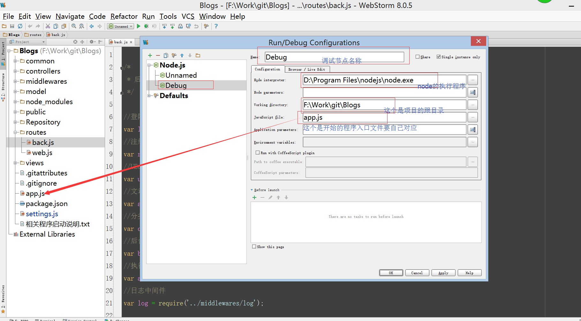This screenshot has height=321, width=581.
Task: Click the OK button in dialog
Action: [x=391, y=273]
